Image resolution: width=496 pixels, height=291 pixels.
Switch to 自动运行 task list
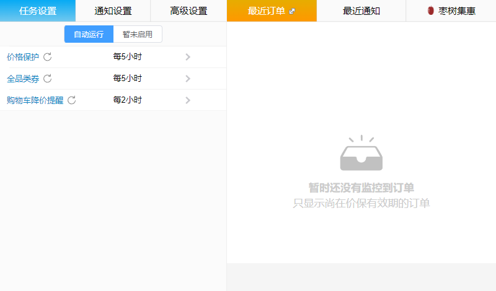click(89, 34)
